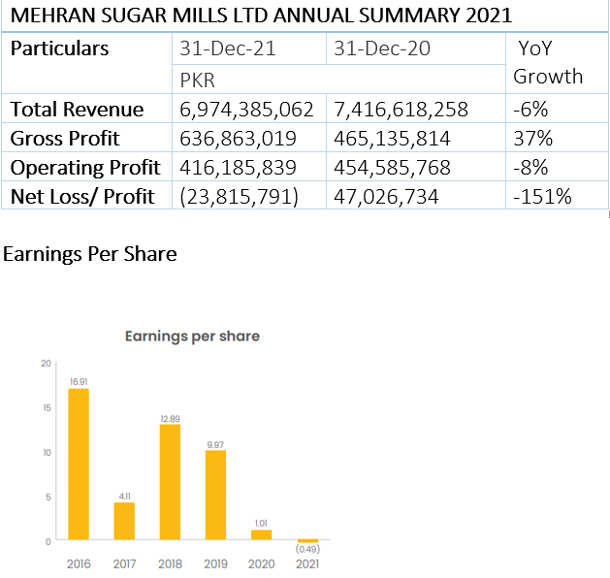
Task: Click the '2017' x-axis label
Action: point(124,564)
